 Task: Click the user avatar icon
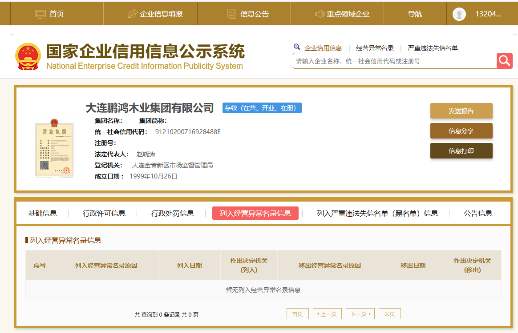click(x=459, y=14)
